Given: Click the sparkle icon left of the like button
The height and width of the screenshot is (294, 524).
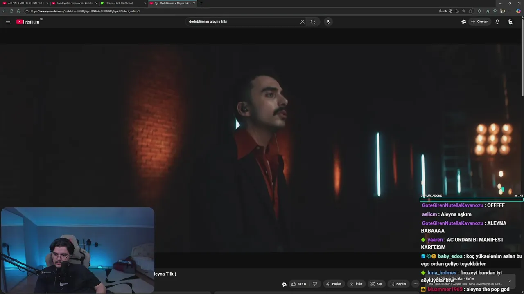Looking at the screenshot, I should pyautogui.click(x=284, y=284).
